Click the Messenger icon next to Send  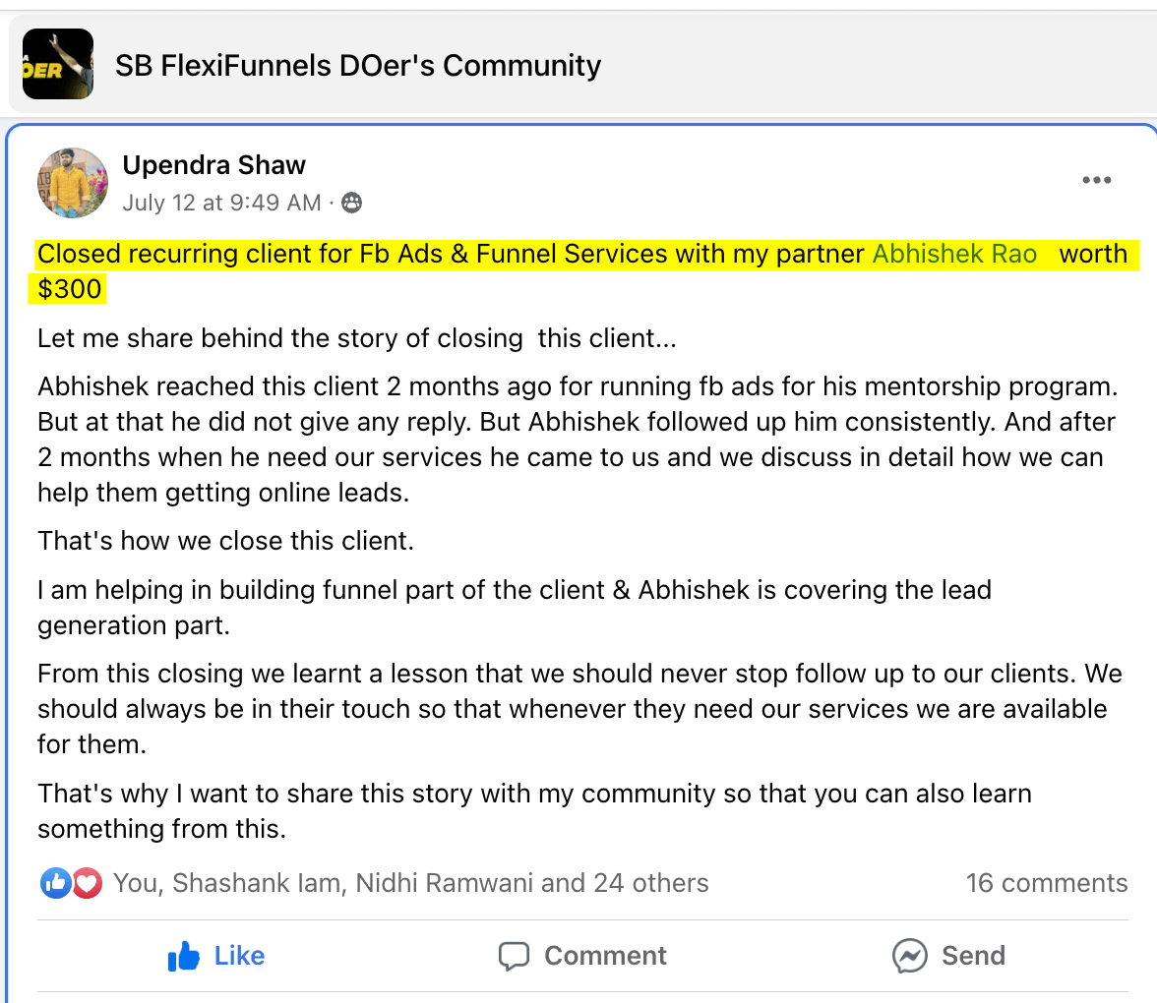(909, 956)
